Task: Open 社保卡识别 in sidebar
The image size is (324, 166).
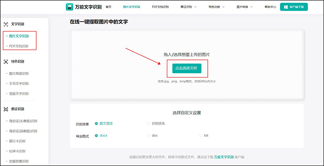Action: (17, 151)
